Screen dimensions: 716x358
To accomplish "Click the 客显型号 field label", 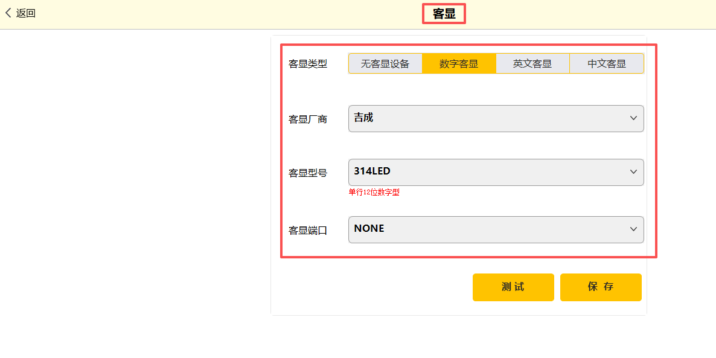I will coord(308,173).
